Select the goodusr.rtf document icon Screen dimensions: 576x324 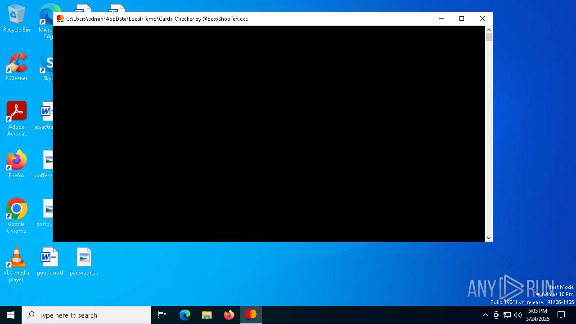[50, 261]
